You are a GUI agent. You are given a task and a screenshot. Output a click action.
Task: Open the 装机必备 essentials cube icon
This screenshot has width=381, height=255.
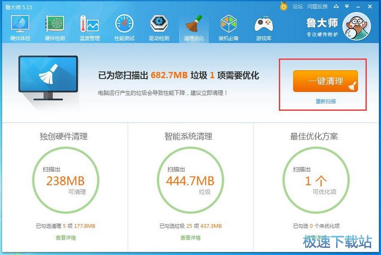(x=229, y=27)
